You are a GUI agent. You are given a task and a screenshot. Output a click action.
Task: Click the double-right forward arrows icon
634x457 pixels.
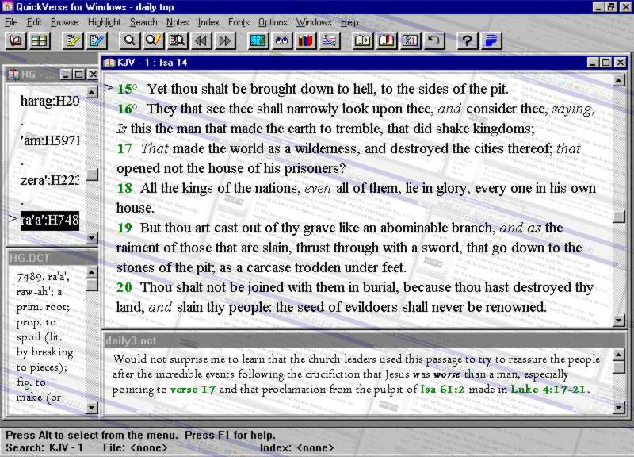point(225,41)
